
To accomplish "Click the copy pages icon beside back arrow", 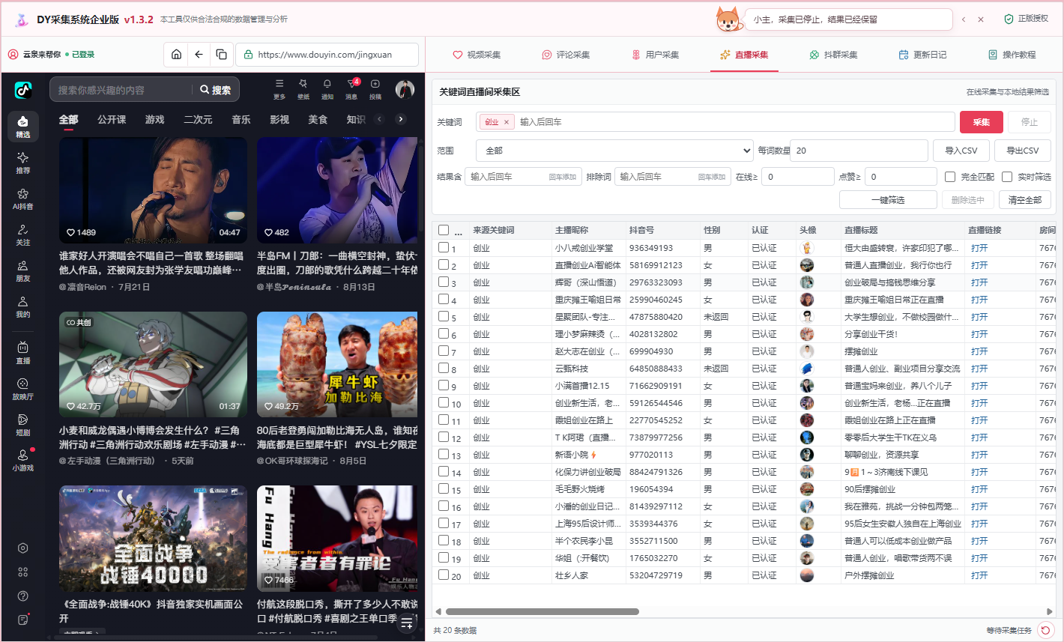I will coord(221,54).
